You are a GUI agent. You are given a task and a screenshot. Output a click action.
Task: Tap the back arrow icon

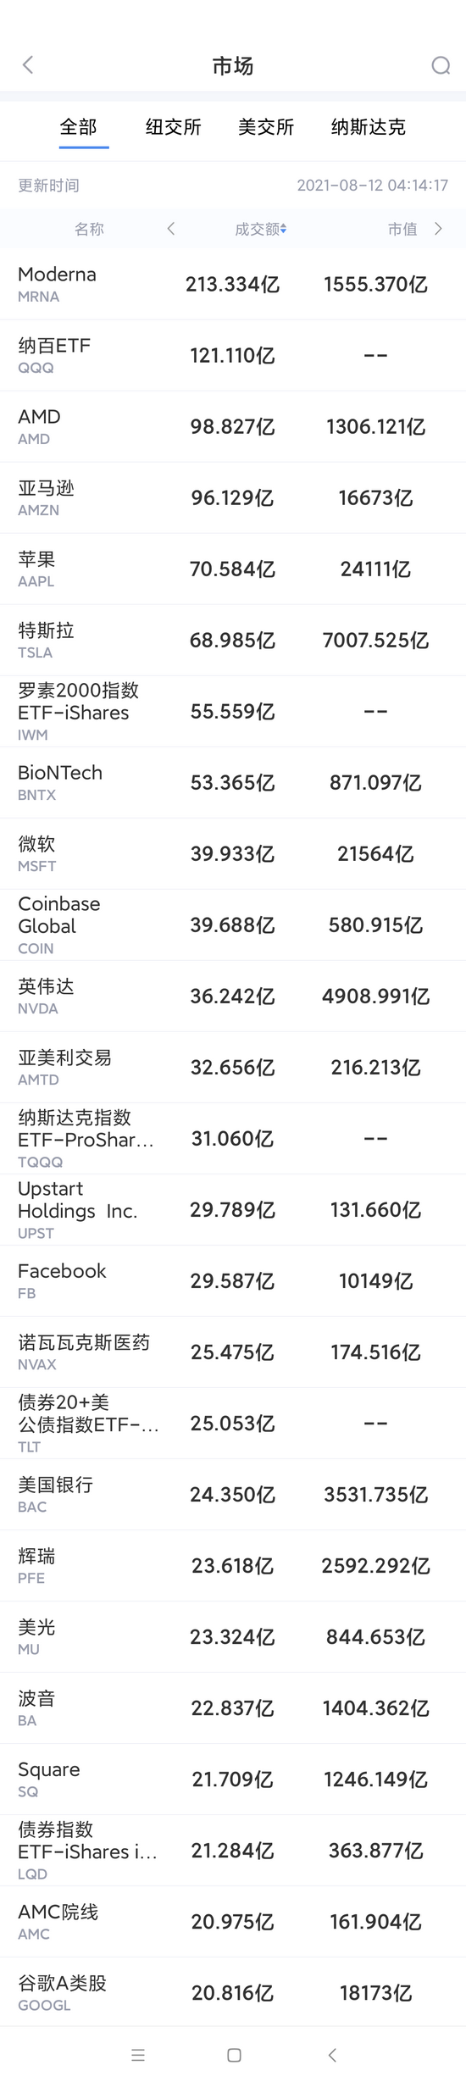pos(28,65)
